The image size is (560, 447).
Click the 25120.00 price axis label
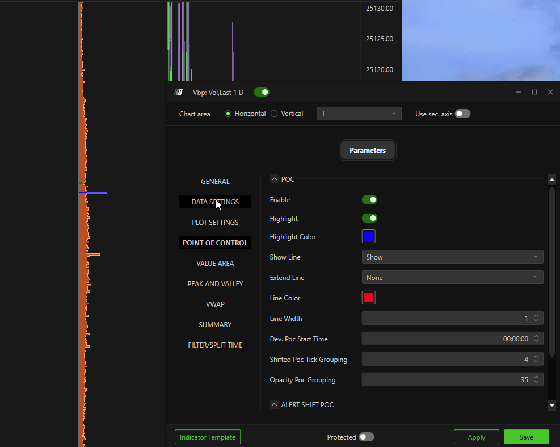[x=379, y=70]
